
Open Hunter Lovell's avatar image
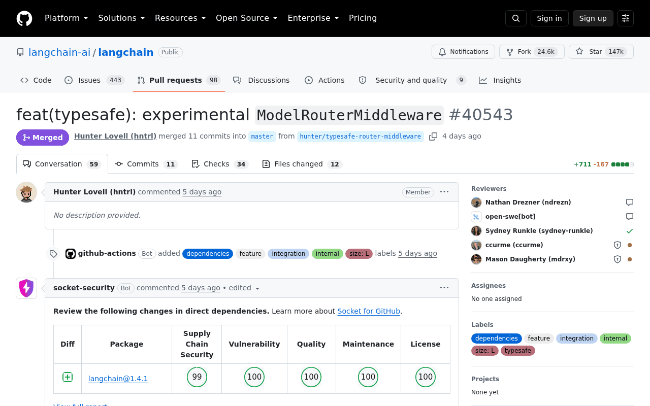point(26,192)
